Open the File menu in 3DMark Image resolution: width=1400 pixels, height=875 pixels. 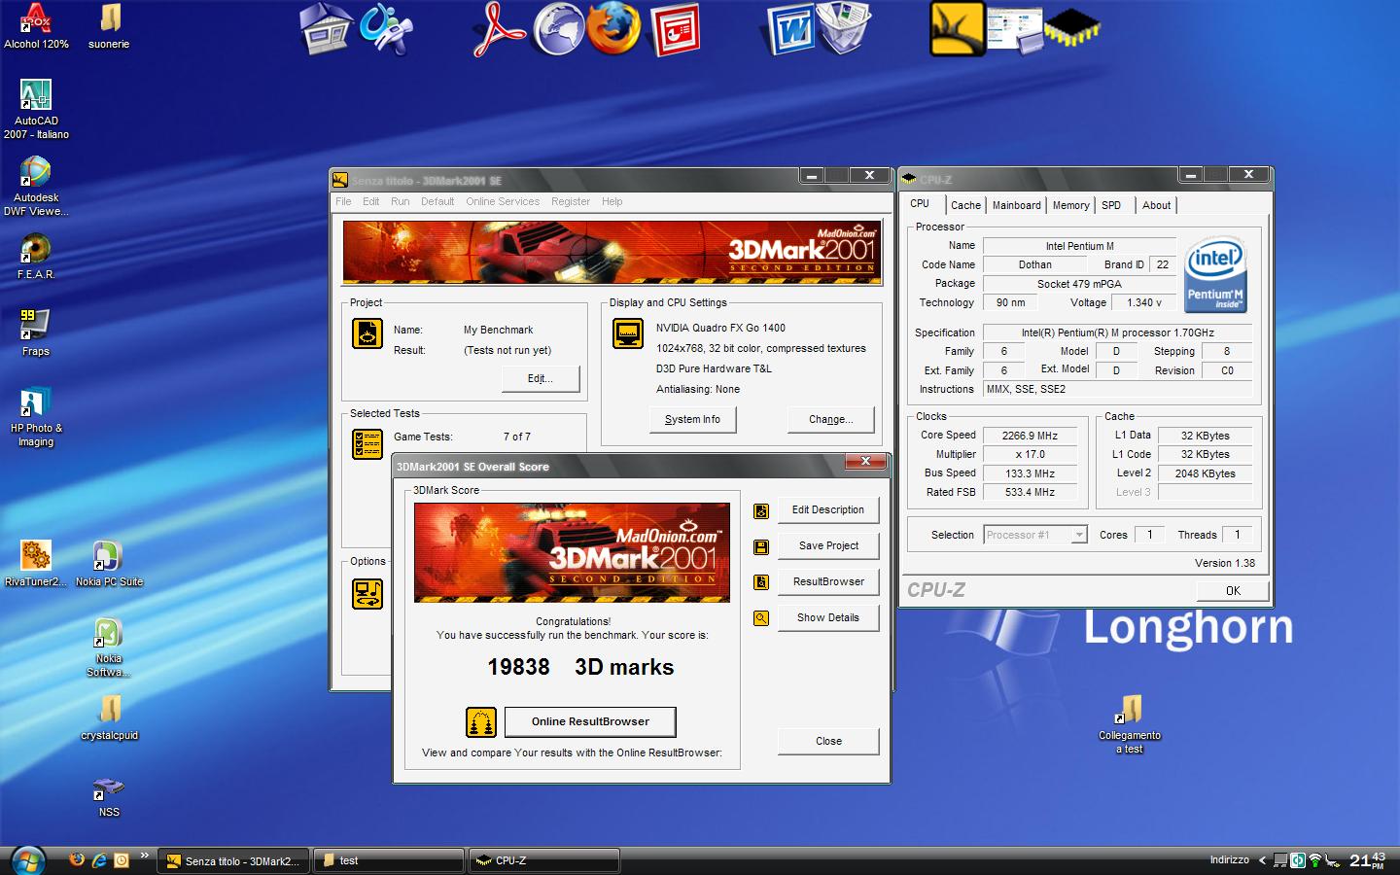(x=343, y=201)
